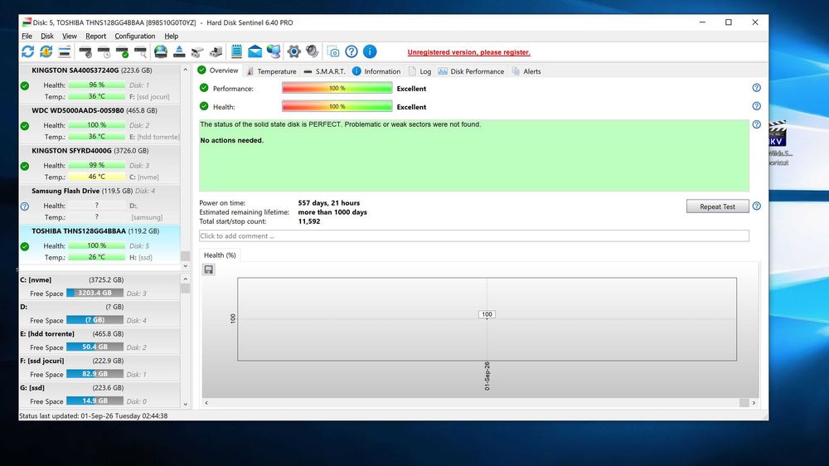Open the Help menu
This screenshot has width=829, height=466.
pyautogui.click(x=172, y=36)
